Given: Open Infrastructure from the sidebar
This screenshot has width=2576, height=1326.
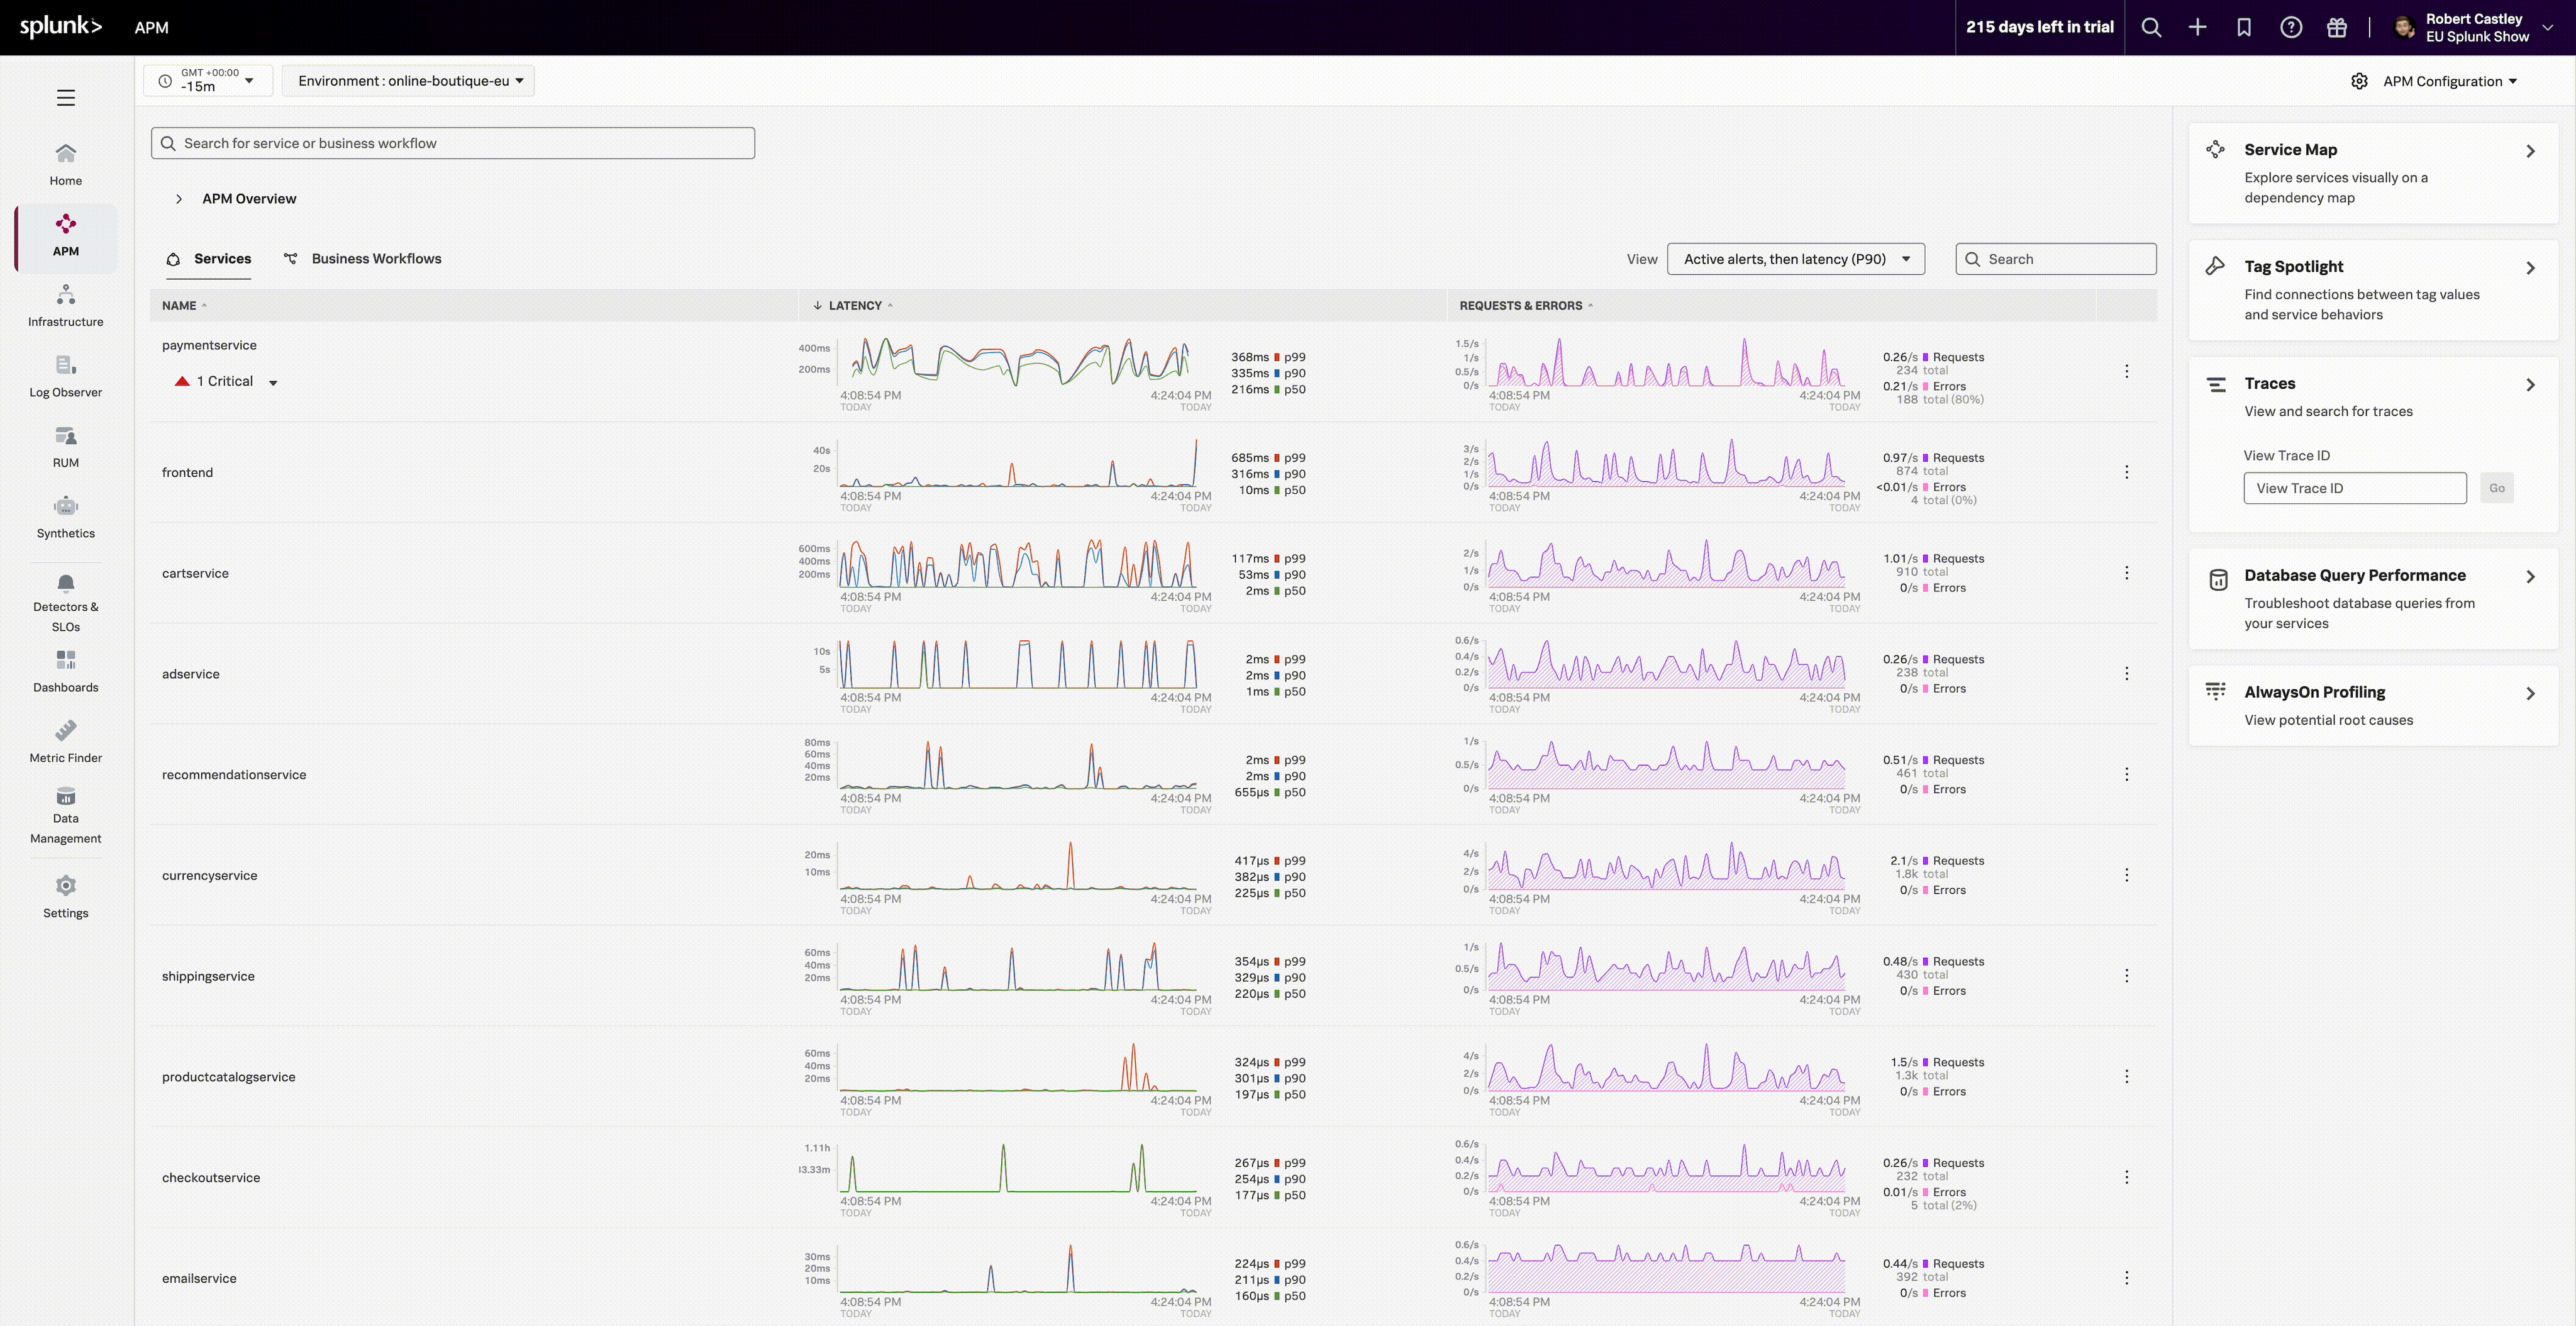Looking at the screenshot, I should pos(66,306).
